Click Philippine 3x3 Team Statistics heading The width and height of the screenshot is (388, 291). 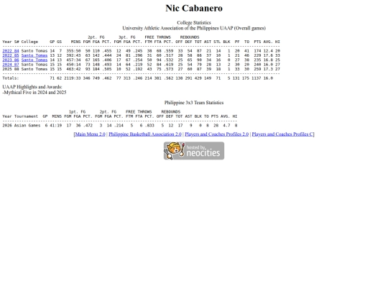(194, 103)
